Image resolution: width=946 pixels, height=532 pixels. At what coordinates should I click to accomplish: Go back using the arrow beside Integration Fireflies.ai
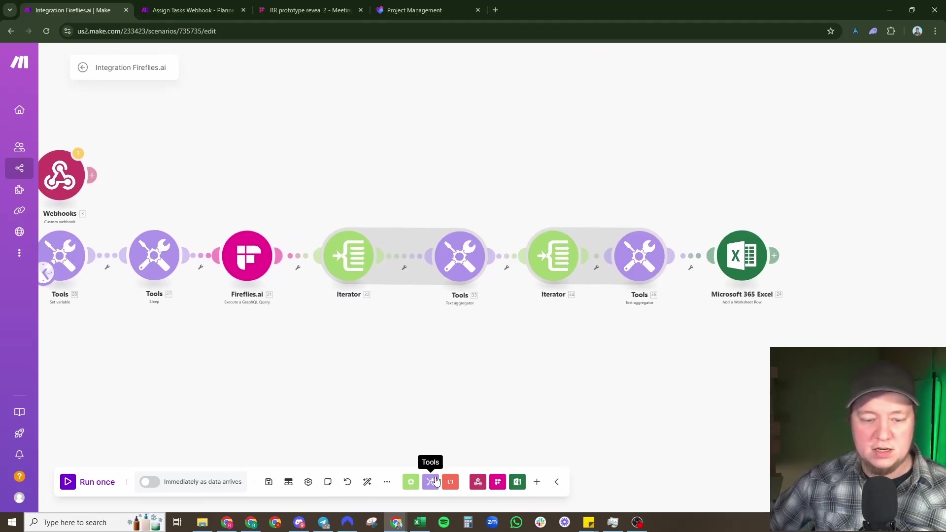(83, 67)
